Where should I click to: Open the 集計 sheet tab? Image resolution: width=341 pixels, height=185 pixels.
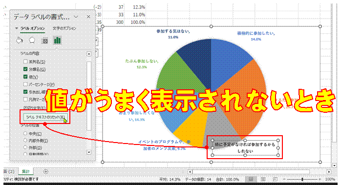[26, 171]
